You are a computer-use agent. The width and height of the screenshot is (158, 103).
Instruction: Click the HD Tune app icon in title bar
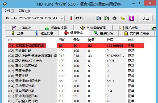point(5,4)
